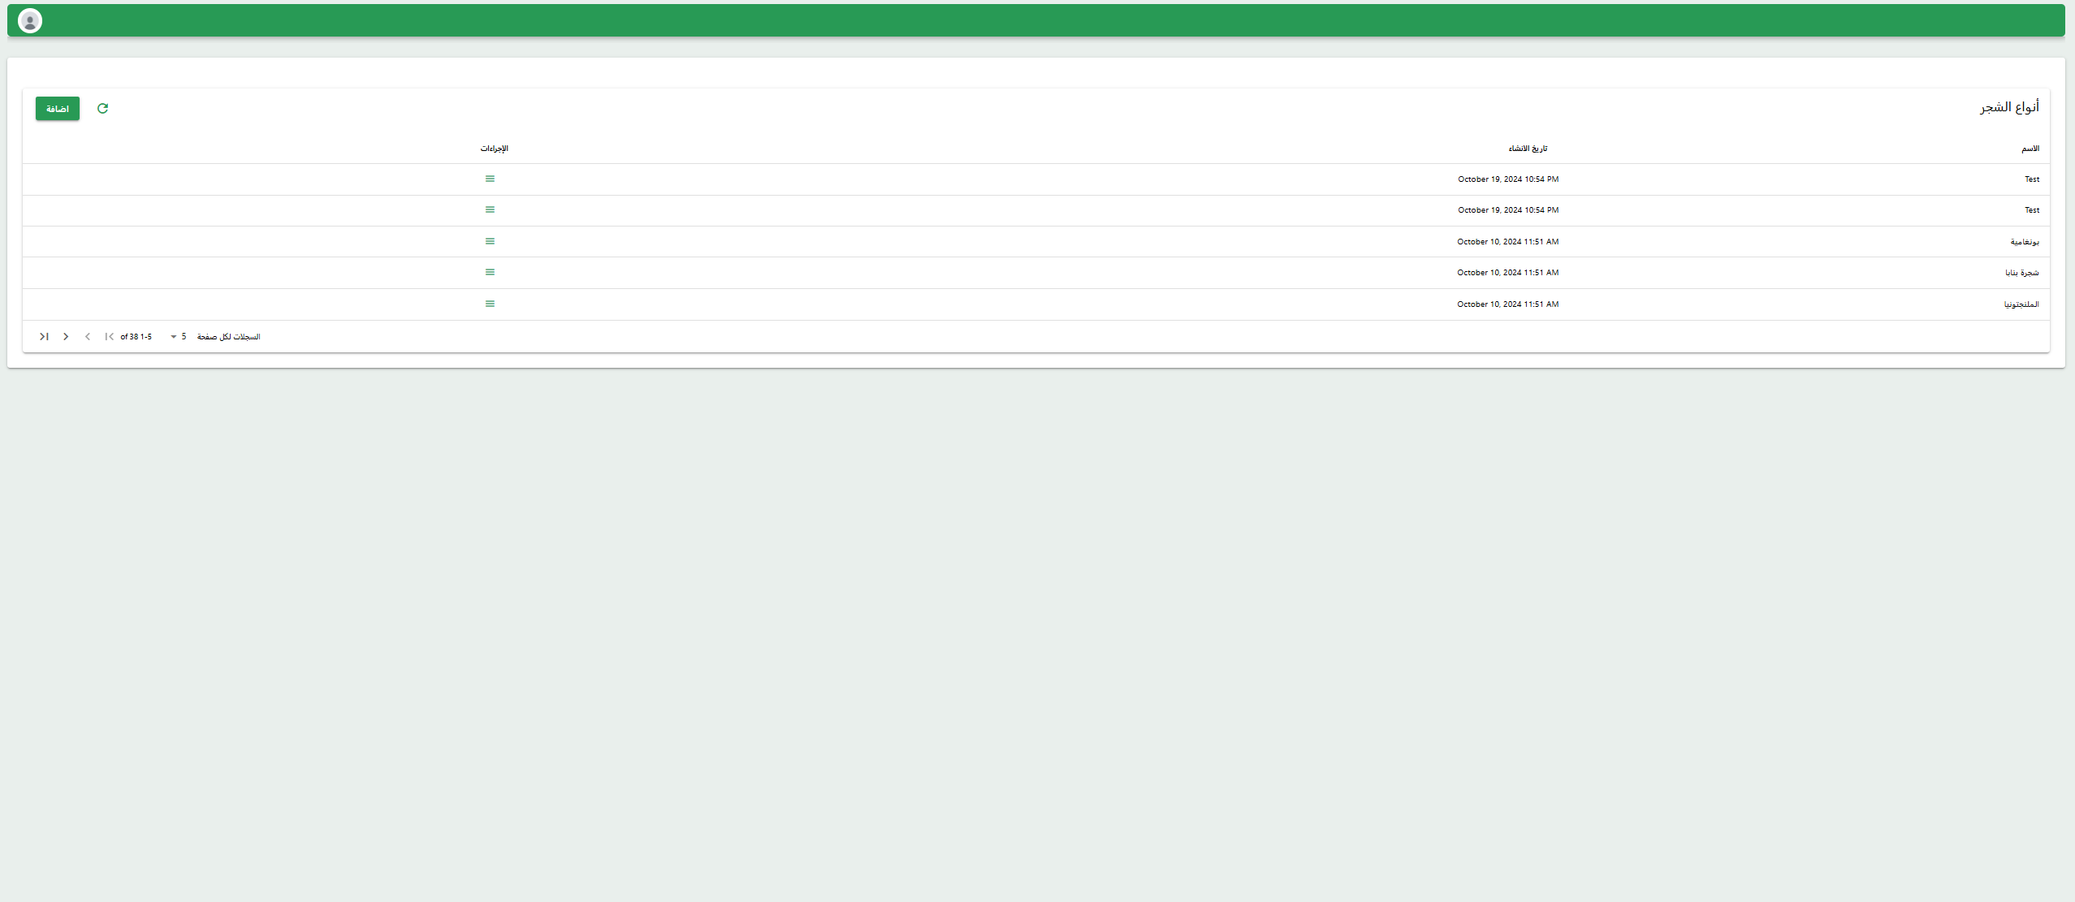The width and height of the screenshot is (2075, 902).
Task: Go to the last page of records
Action: [x=44, y=337]
